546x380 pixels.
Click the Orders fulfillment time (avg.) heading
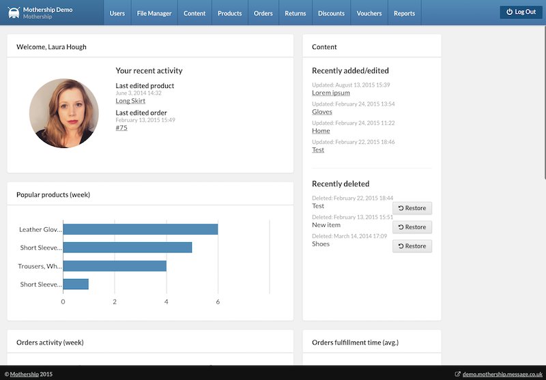pyautogui.click(x=355, y=342)
